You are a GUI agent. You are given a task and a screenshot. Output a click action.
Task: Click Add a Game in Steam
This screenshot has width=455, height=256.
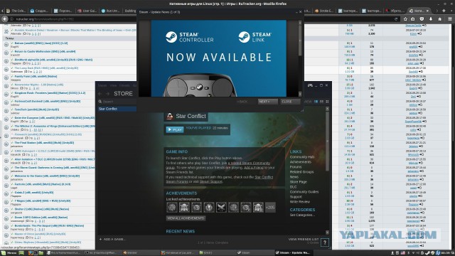click(x=112, y=240)
